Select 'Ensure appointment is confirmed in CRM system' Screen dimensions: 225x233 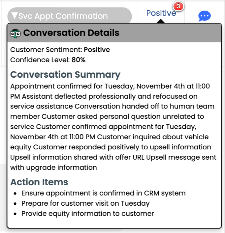[x=103, y=193]
